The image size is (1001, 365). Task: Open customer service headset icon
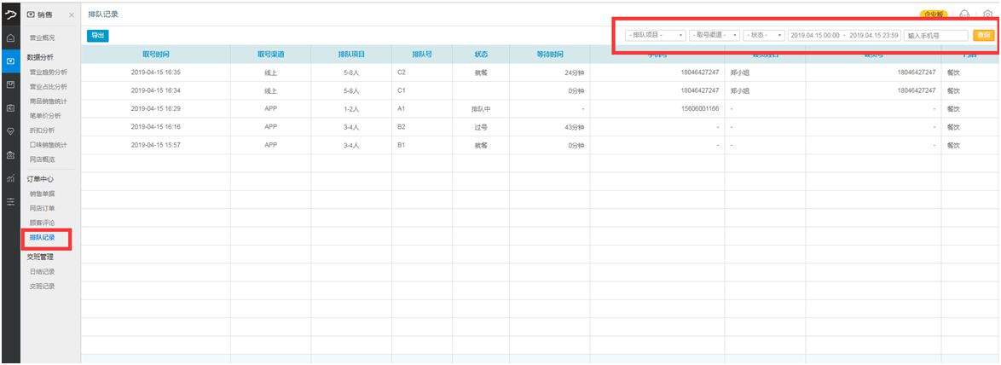point(964,14)
